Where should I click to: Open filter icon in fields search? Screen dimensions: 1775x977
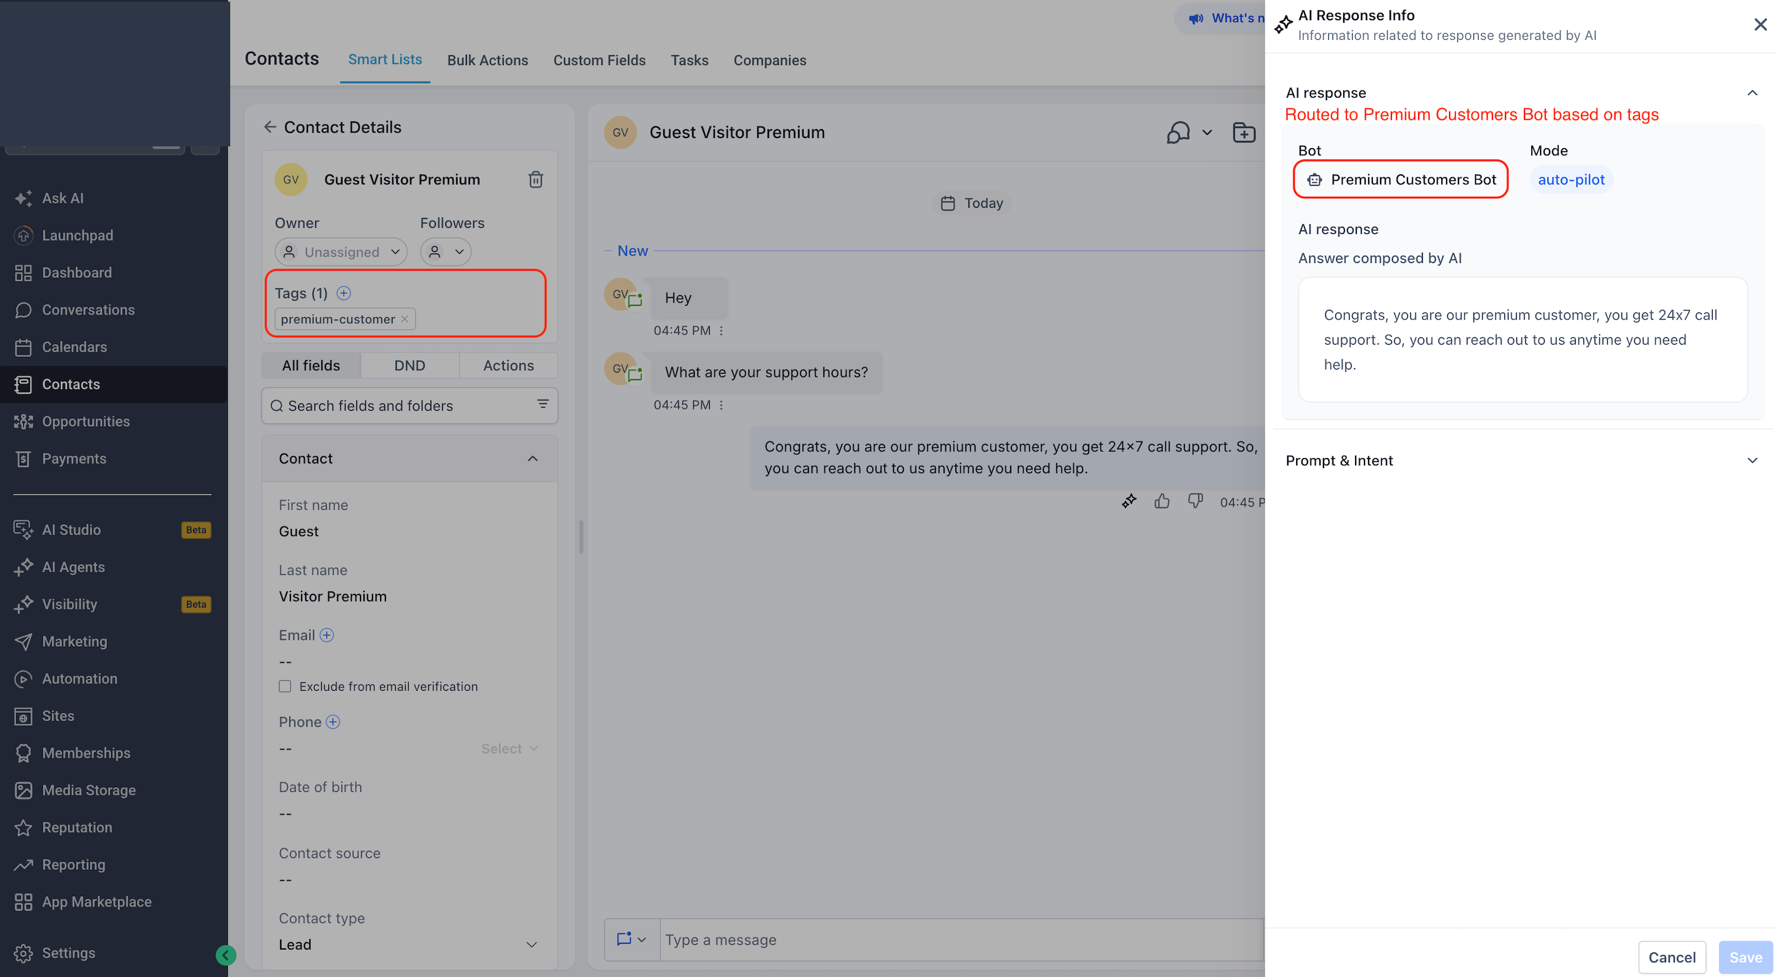pos(543,404)
